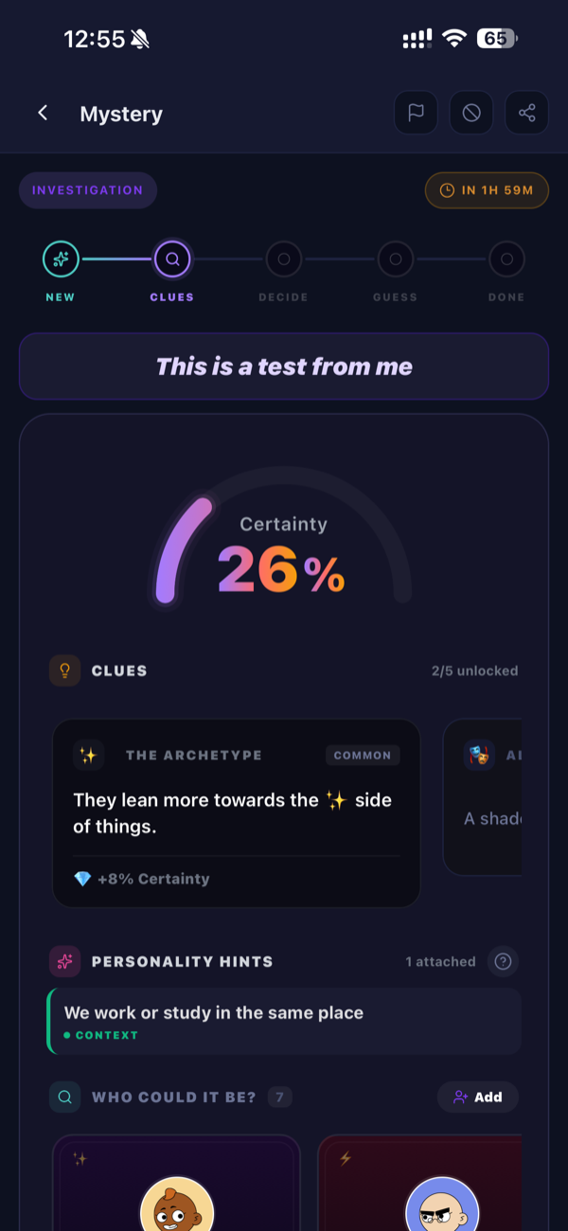The image size is (568, 1231).
Task: Open The Archetype clue card
Action: 236,812
